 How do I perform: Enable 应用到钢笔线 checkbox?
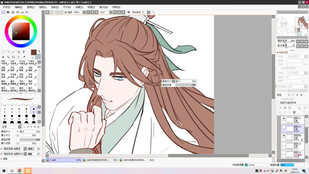(x=280, y=68)
